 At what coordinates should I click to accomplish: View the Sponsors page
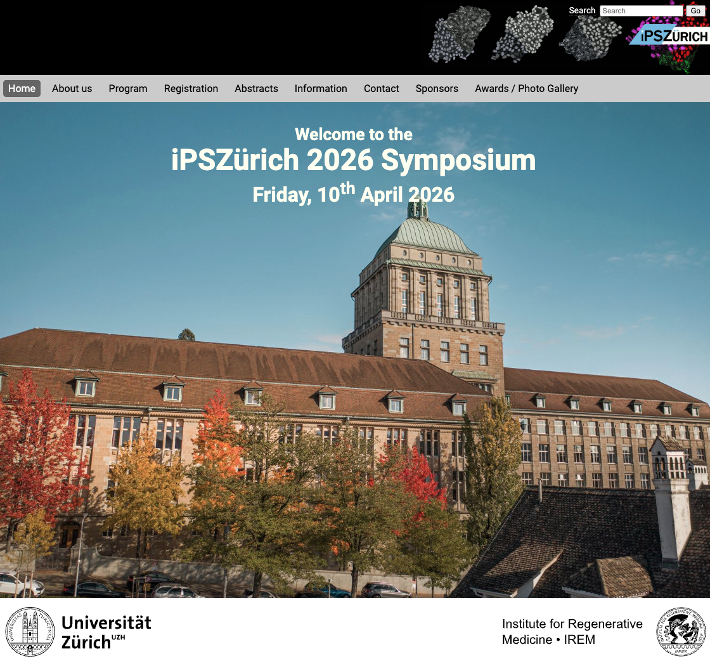click(x=437, y=89)
